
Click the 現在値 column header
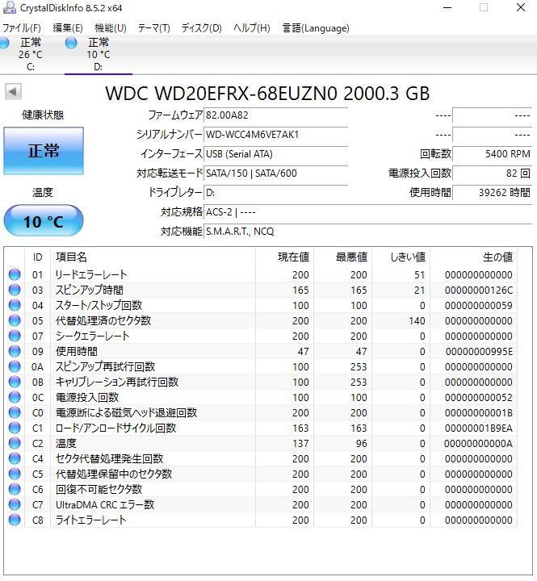pos(284,257)
